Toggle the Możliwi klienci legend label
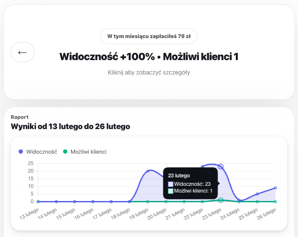Viewport: 298px width, 237px height. coord(88,152)
